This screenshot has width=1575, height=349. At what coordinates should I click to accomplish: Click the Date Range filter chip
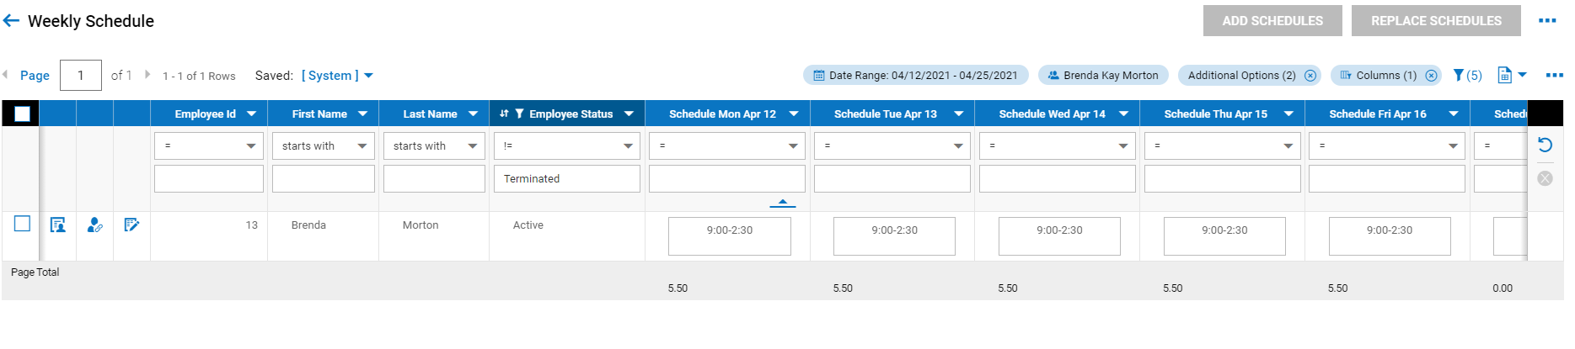pyautogui.click(x=915, y=76)
